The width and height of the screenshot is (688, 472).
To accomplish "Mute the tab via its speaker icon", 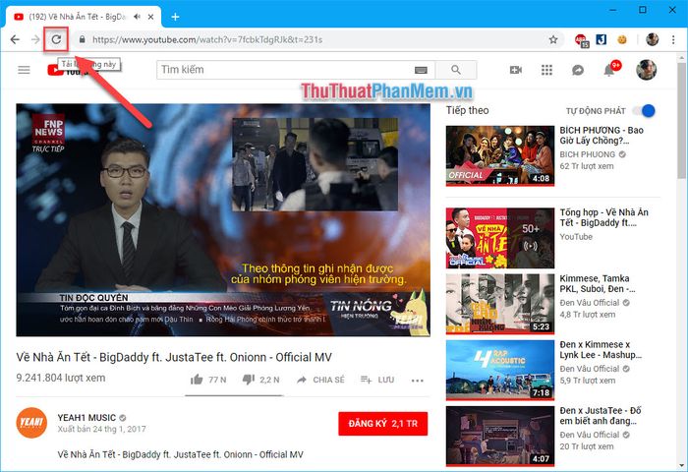I will 137,17.
